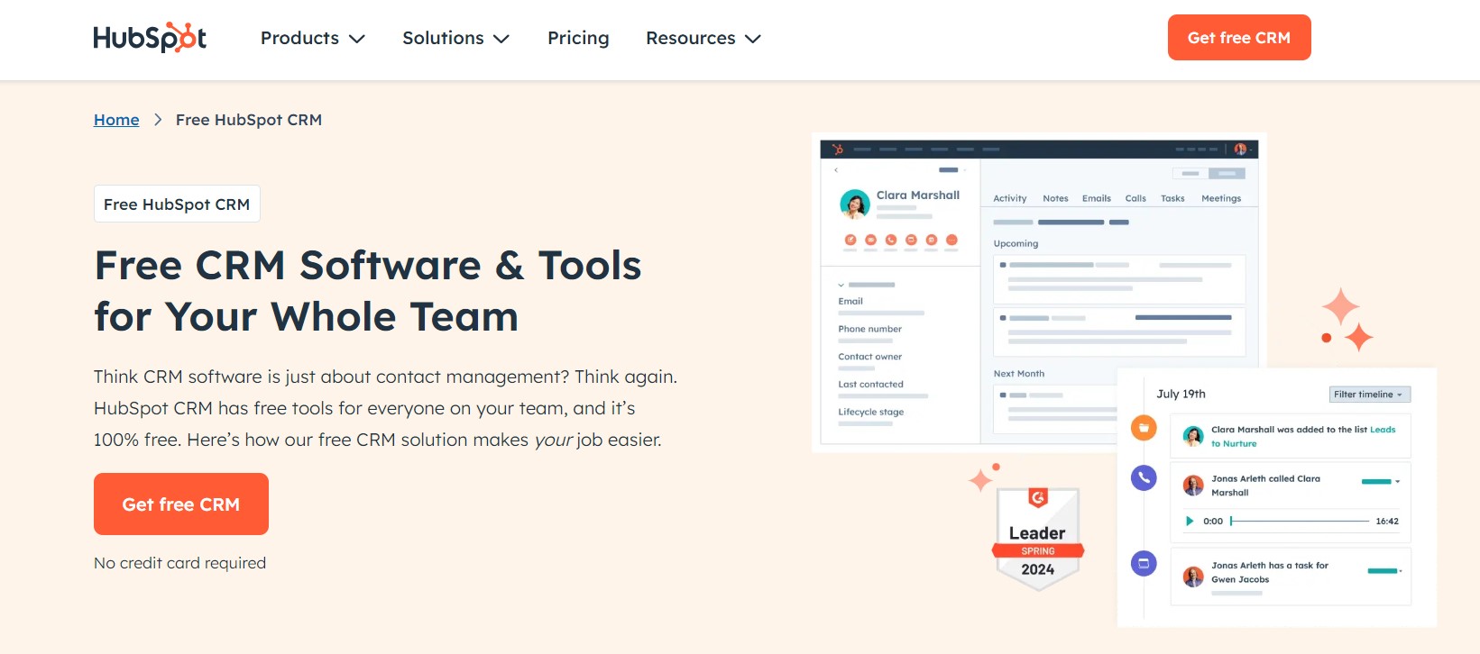Open the status dropdown on the Gwen Jacobs task card

(1384, 570)
